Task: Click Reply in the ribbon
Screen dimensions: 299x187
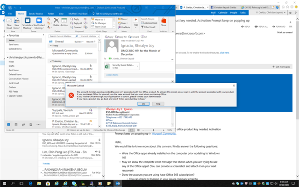Action: (x=75, y=19)
